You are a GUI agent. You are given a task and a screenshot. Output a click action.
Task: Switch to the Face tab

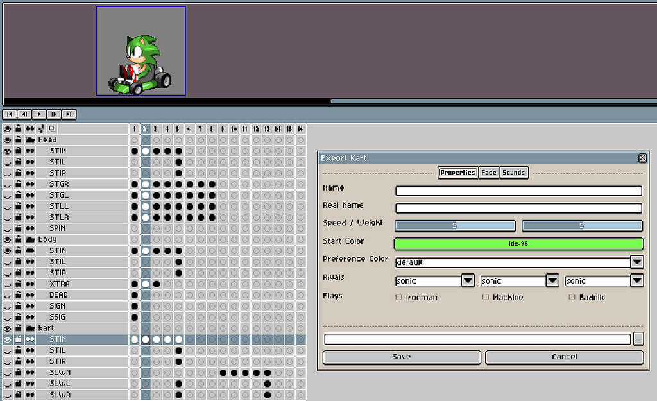[x=489, y=173]
